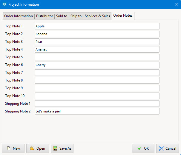Screen dimensions: 181x155
Task: Click the Open button
Action: click(38, 148)
